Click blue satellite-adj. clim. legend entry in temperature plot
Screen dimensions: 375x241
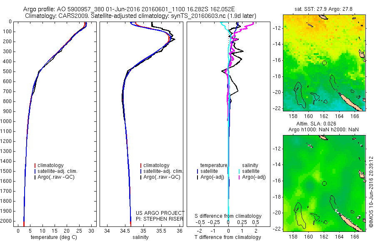tap(56, 171)
